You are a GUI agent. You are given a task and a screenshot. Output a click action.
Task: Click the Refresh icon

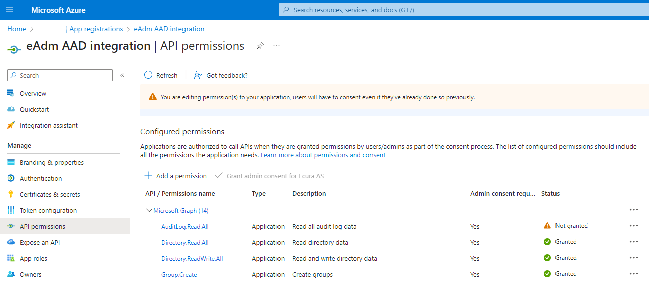coord(148,75)
